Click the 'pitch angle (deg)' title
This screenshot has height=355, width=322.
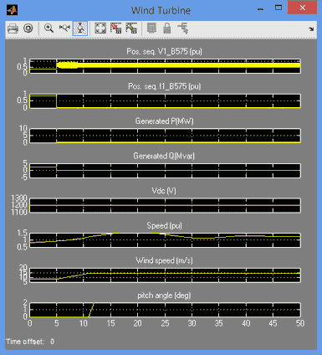[164, 296]
